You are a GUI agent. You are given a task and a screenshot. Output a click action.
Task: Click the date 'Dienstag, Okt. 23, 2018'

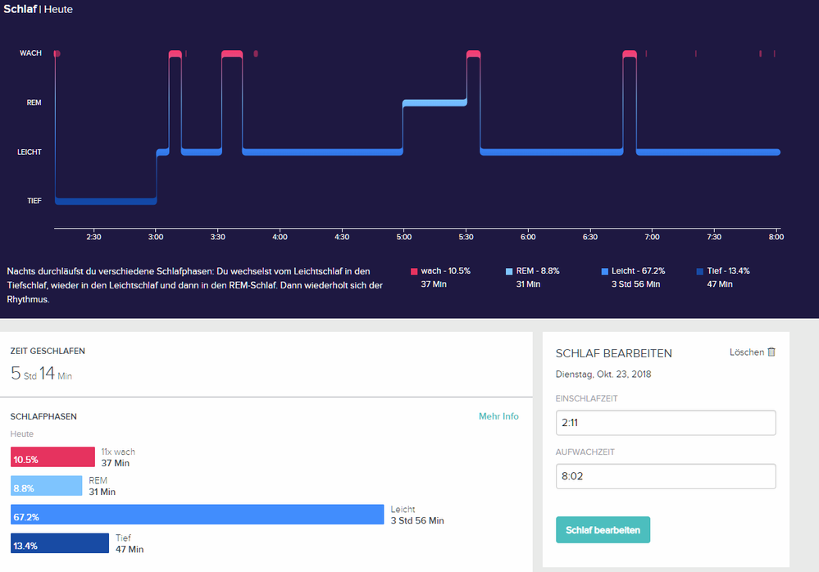[603, 375]
